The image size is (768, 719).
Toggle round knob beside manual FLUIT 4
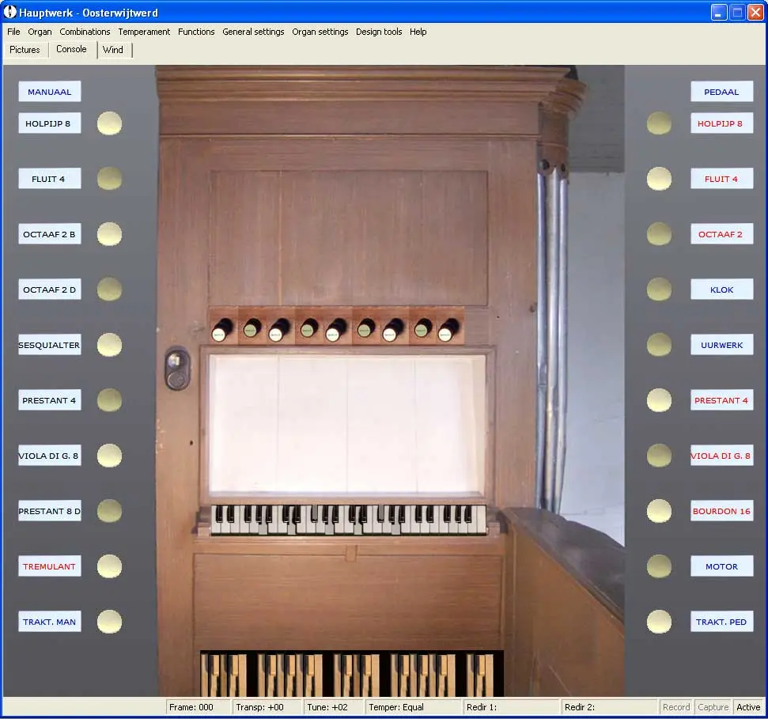(109, 179)
